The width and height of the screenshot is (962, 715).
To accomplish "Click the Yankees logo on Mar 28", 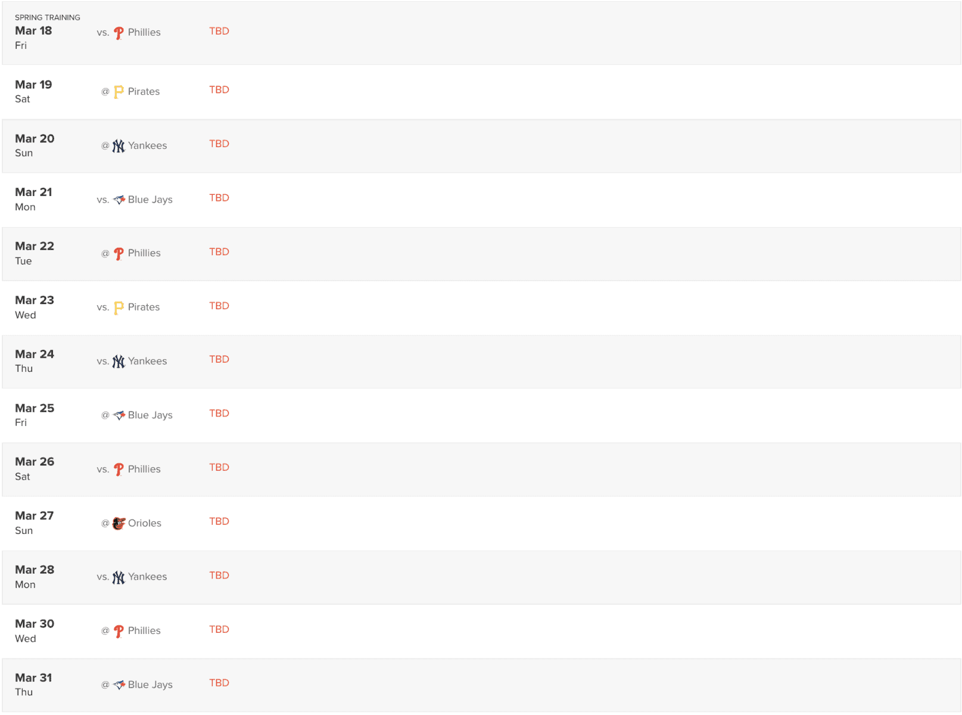I will [119, 577].
